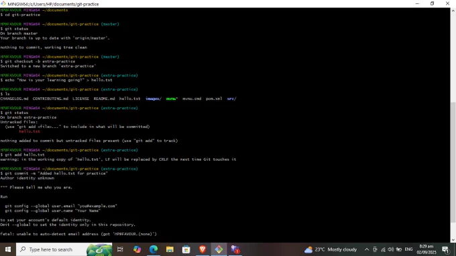The image size is (456, 256).
Task: Open Microsoft Store from the taskbar
Action: pyautogui.click(x=186, y=249)
